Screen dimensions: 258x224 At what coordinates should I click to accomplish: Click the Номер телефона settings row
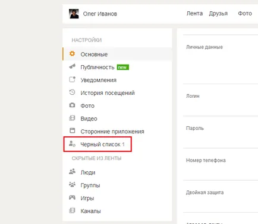[221, 164]
